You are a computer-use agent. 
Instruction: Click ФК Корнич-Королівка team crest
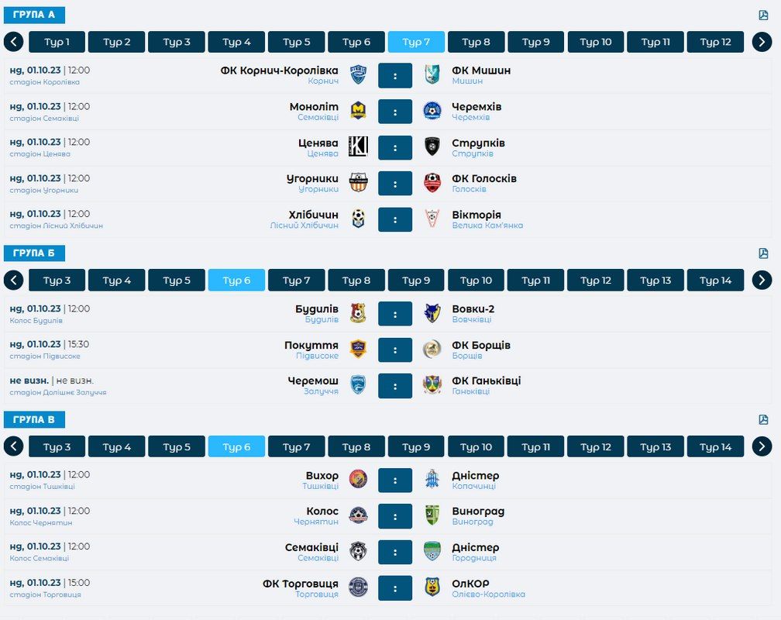click(x=358, y=75)
